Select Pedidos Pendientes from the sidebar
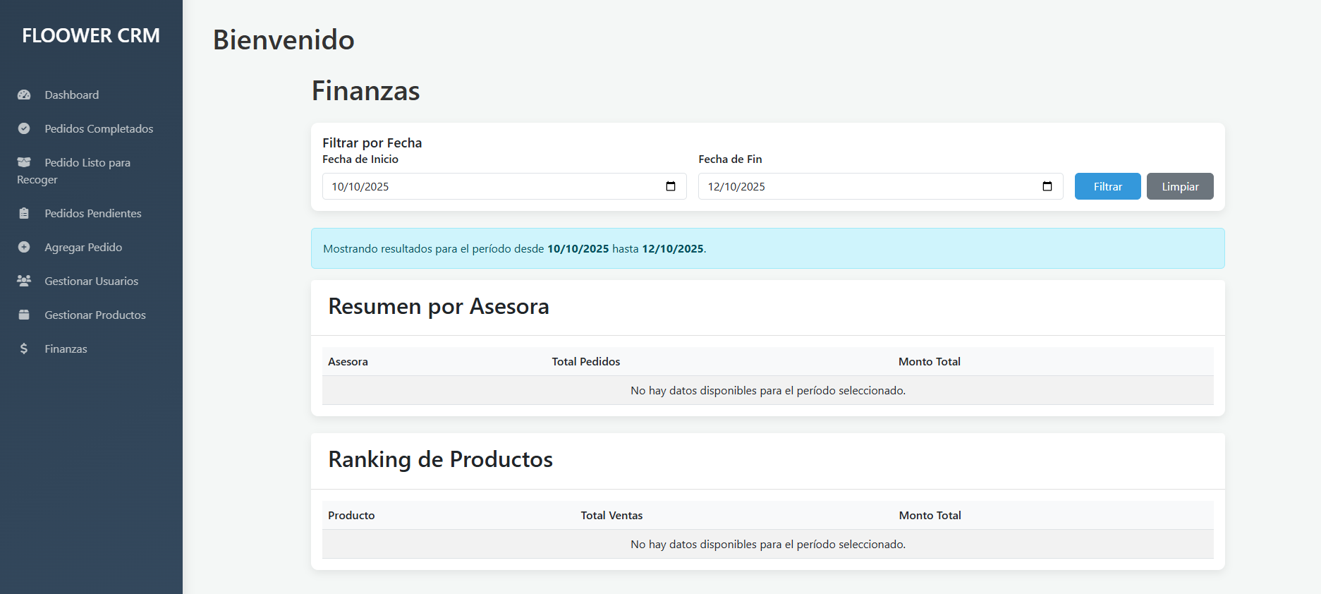 point(93,213)
